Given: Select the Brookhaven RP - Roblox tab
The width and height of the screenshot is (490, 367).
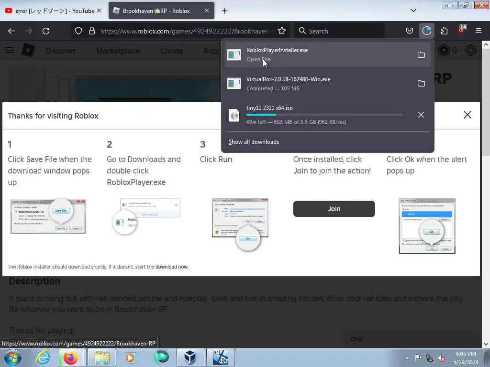Looking at the screenshot, I should 156,11.
